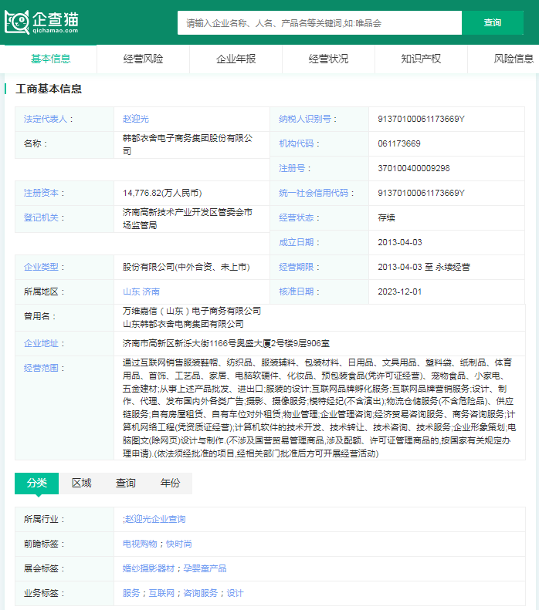Select the 查询 sub-tab

pos(126,484)
